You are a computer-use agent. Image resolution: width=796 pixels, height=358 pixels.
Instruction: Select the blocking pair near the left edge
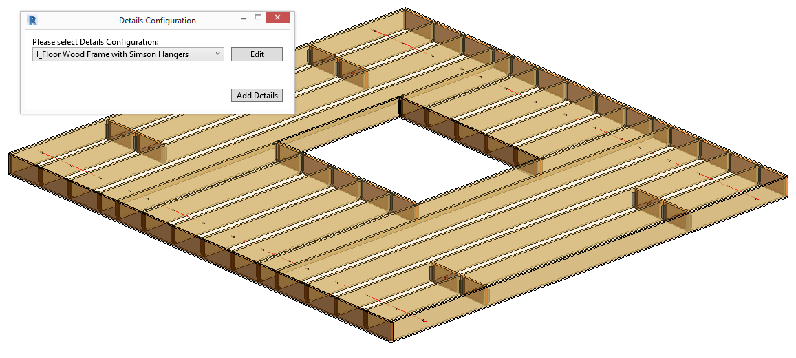135,137
